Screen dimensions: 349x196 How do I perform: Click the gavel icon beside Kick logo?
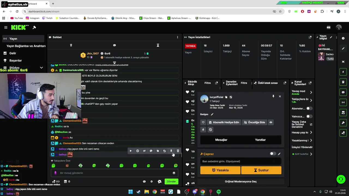pyautogui.click(x=34, y=27)
